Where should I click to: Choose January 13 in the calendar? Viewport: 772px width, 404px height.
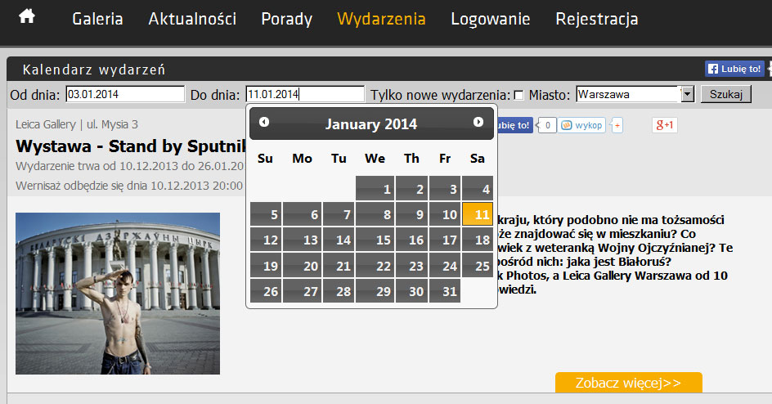coord(303,240)
